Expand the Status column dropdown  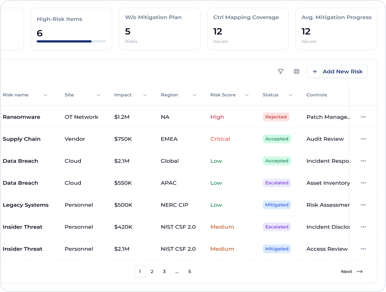(x=291, y=95)
